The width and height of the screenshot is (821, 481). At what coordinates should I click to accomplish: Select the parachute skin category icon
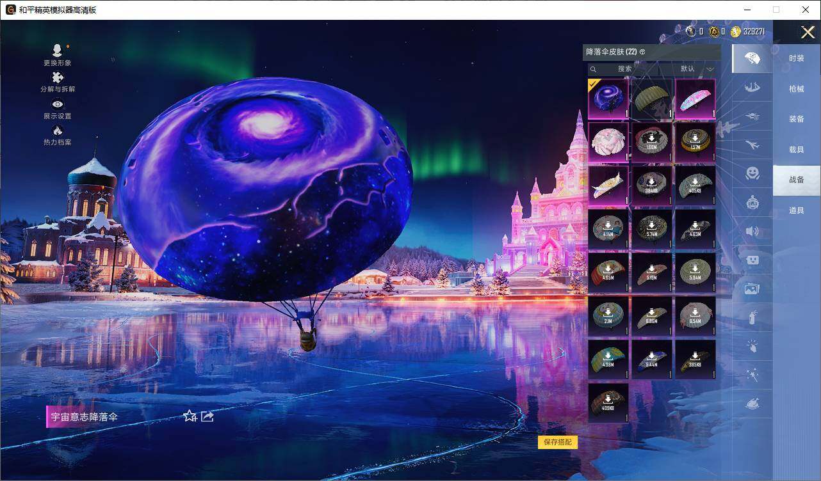[752, 58]
